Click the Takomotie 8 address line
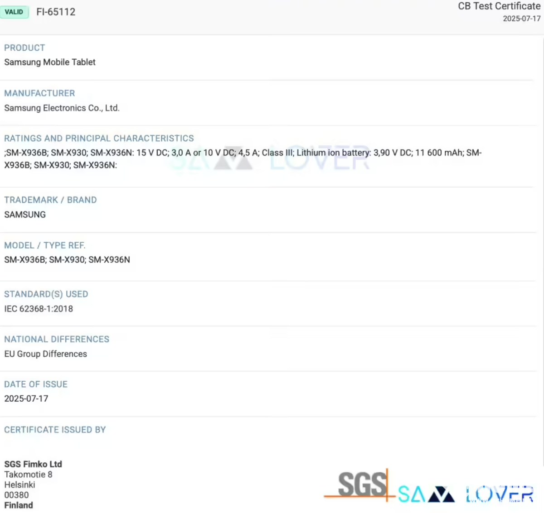544x513 pixels. pyautogui.click(x=28, y=475)
